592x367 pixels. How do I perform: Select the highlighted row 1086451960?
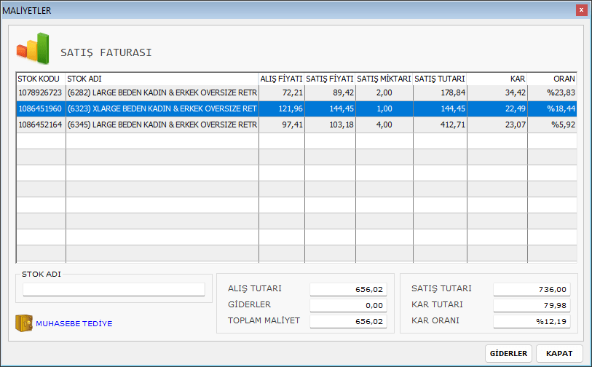41,109
